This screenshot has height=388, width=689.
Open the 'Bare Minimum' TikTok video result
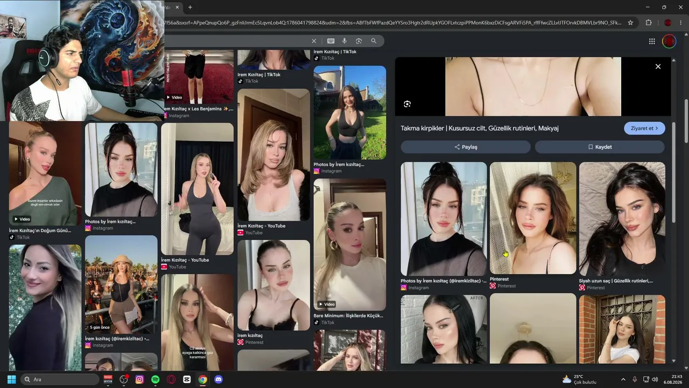click(x=350, y=245)
